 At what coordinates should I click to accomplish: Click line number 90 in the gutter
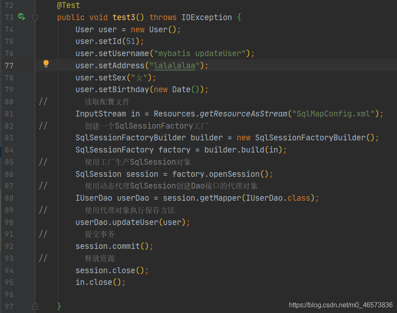9,222
